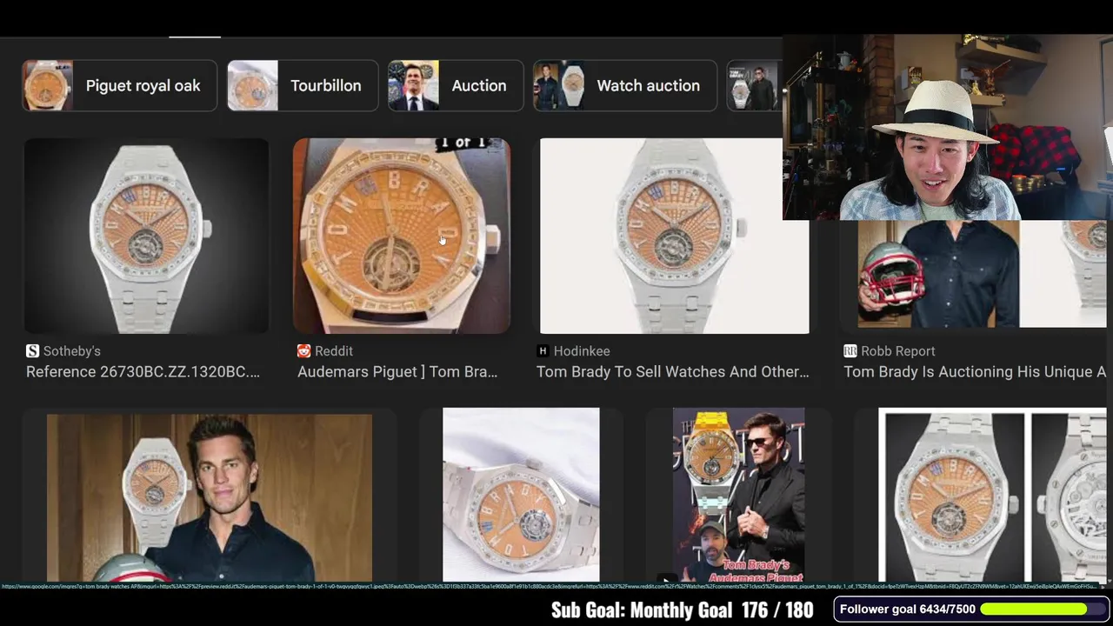Screen dimensions: 1113x626
Task: Select the Auction filter chip
Action: pos(456,85)
